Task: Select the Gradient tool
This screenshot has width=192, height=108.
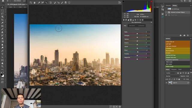Action: pos(2,41)
